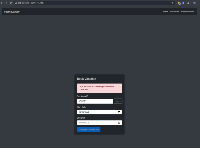200x148 pixels.
Task: Reload the current page
Action: click(x=11, y=3)
